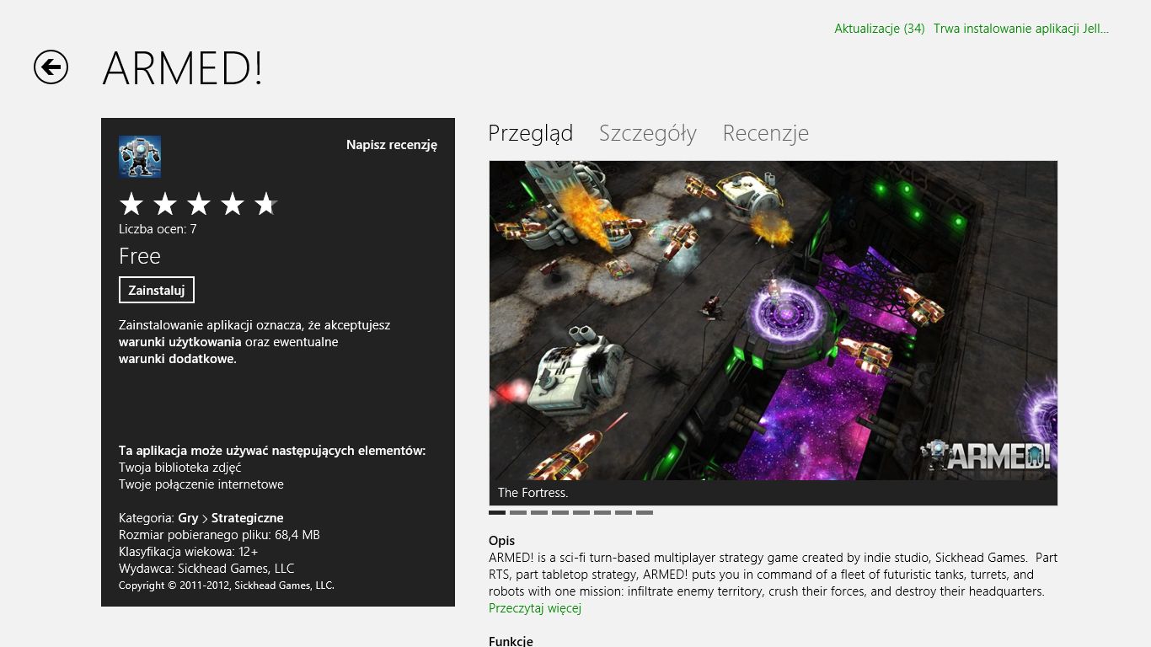Open Napisz recenzję to write a review
Screen dimensions: 1151x647
tap(392, 145)
